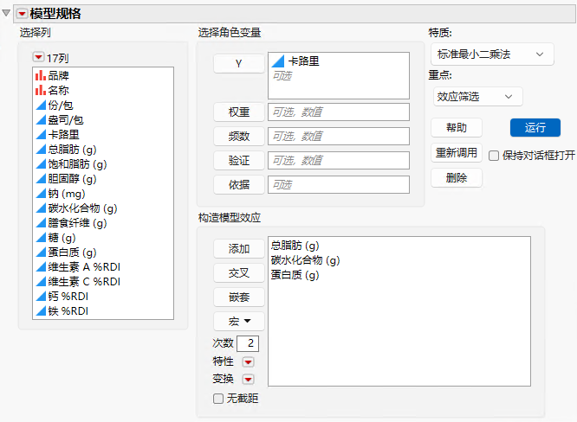The width and height of the screenshot is (577, 422).
Task: Open the 宏 macros dropdown button
Action: coord(239,322)
